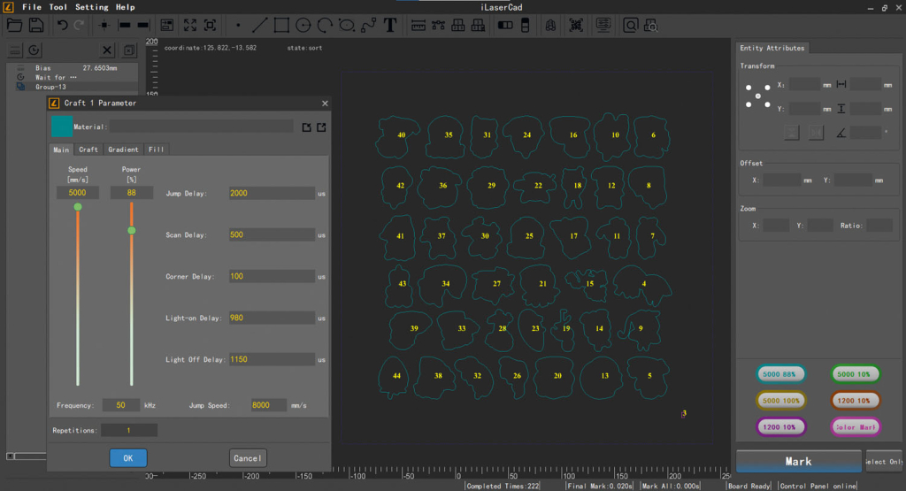The image size is (906, 491).
Task: Apply the purple 1200 10% preset
Action: click(x=780, y=427)
